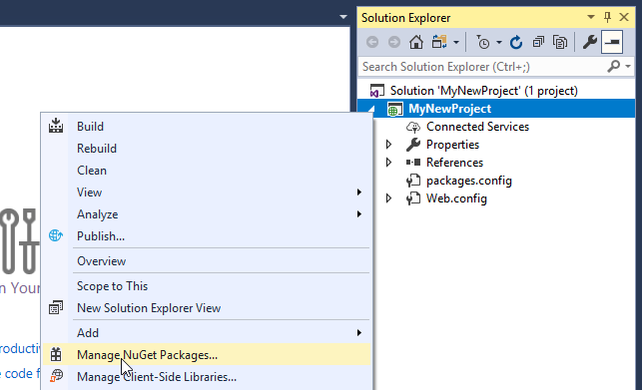The height and width of the screenshot is (390, 642).
Task: Expand the References node
Action: tap(388, 163)
